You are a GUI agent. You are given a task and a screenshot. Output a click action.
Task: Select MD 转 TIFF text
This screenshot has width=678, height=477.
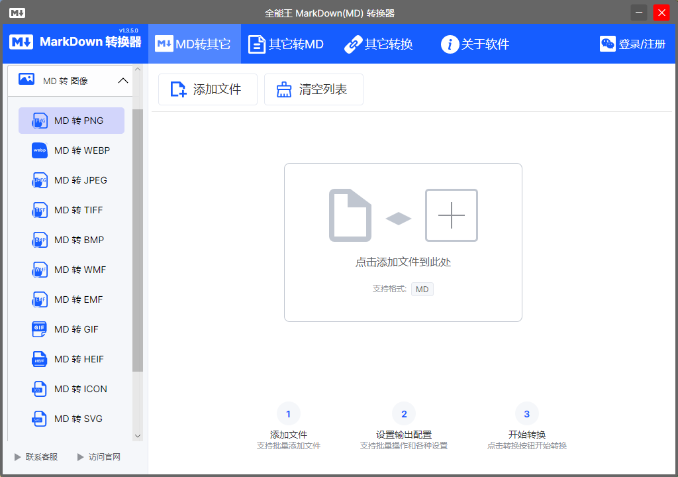tap(79, 211)
